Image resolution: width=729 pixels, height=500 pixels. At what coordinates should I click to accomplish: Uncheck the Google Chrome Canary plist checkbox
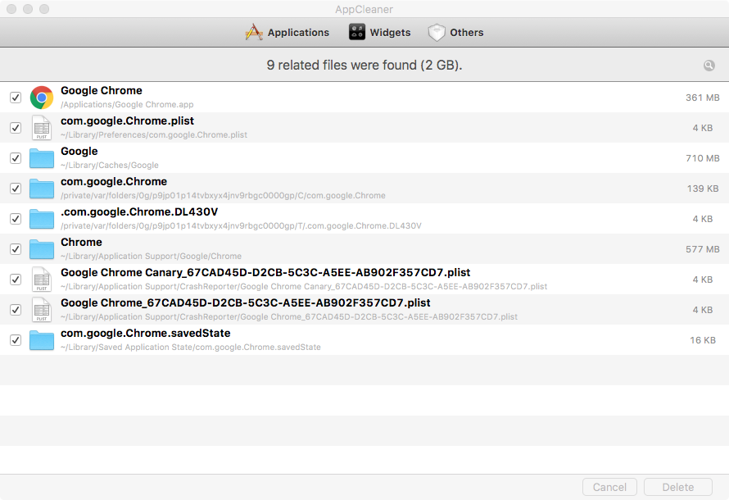point(16,280)
